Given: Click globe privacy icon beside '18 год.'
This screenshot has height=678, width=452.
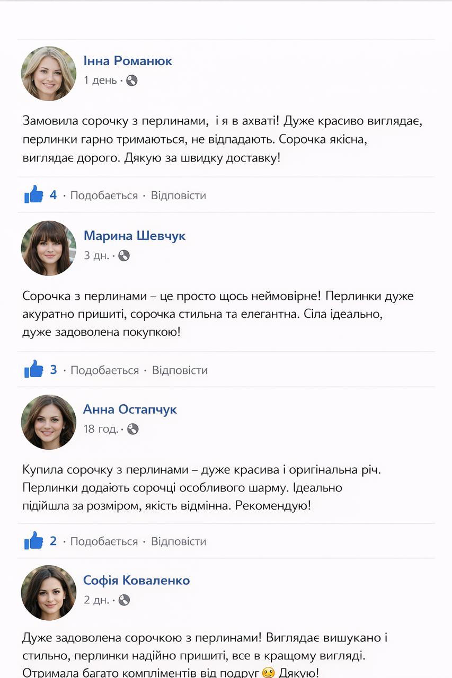Looking at the screenshot, I should click(133, 429).
